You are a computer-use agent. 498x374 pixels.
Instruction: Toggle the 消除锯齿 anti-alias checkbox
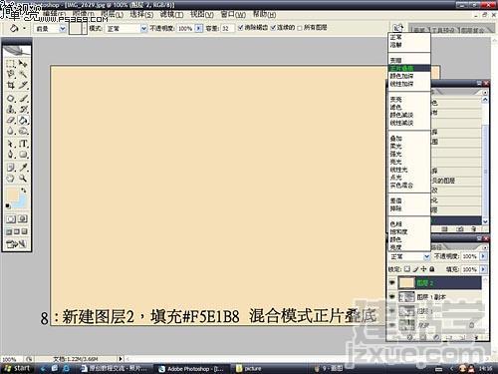[x=241, y=28]
